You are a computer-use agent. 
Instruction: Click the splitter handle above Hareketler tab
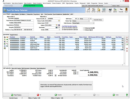[x=66, y=33]
